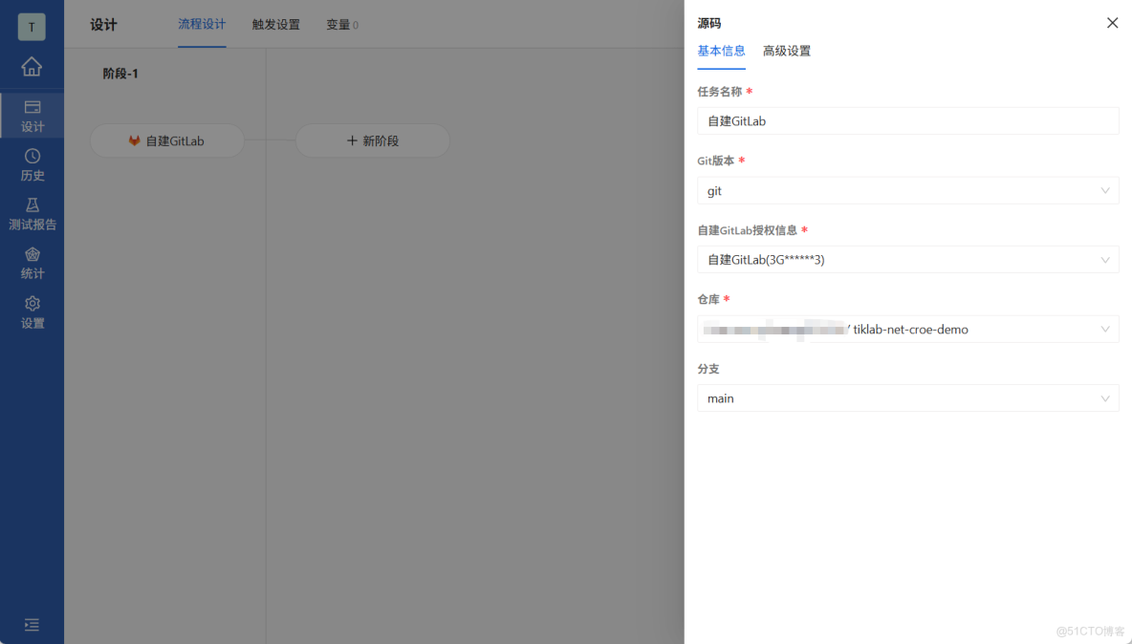Open the 仓库 repository dropdown
Viewport: 1132px width, 644px height.
907,329
